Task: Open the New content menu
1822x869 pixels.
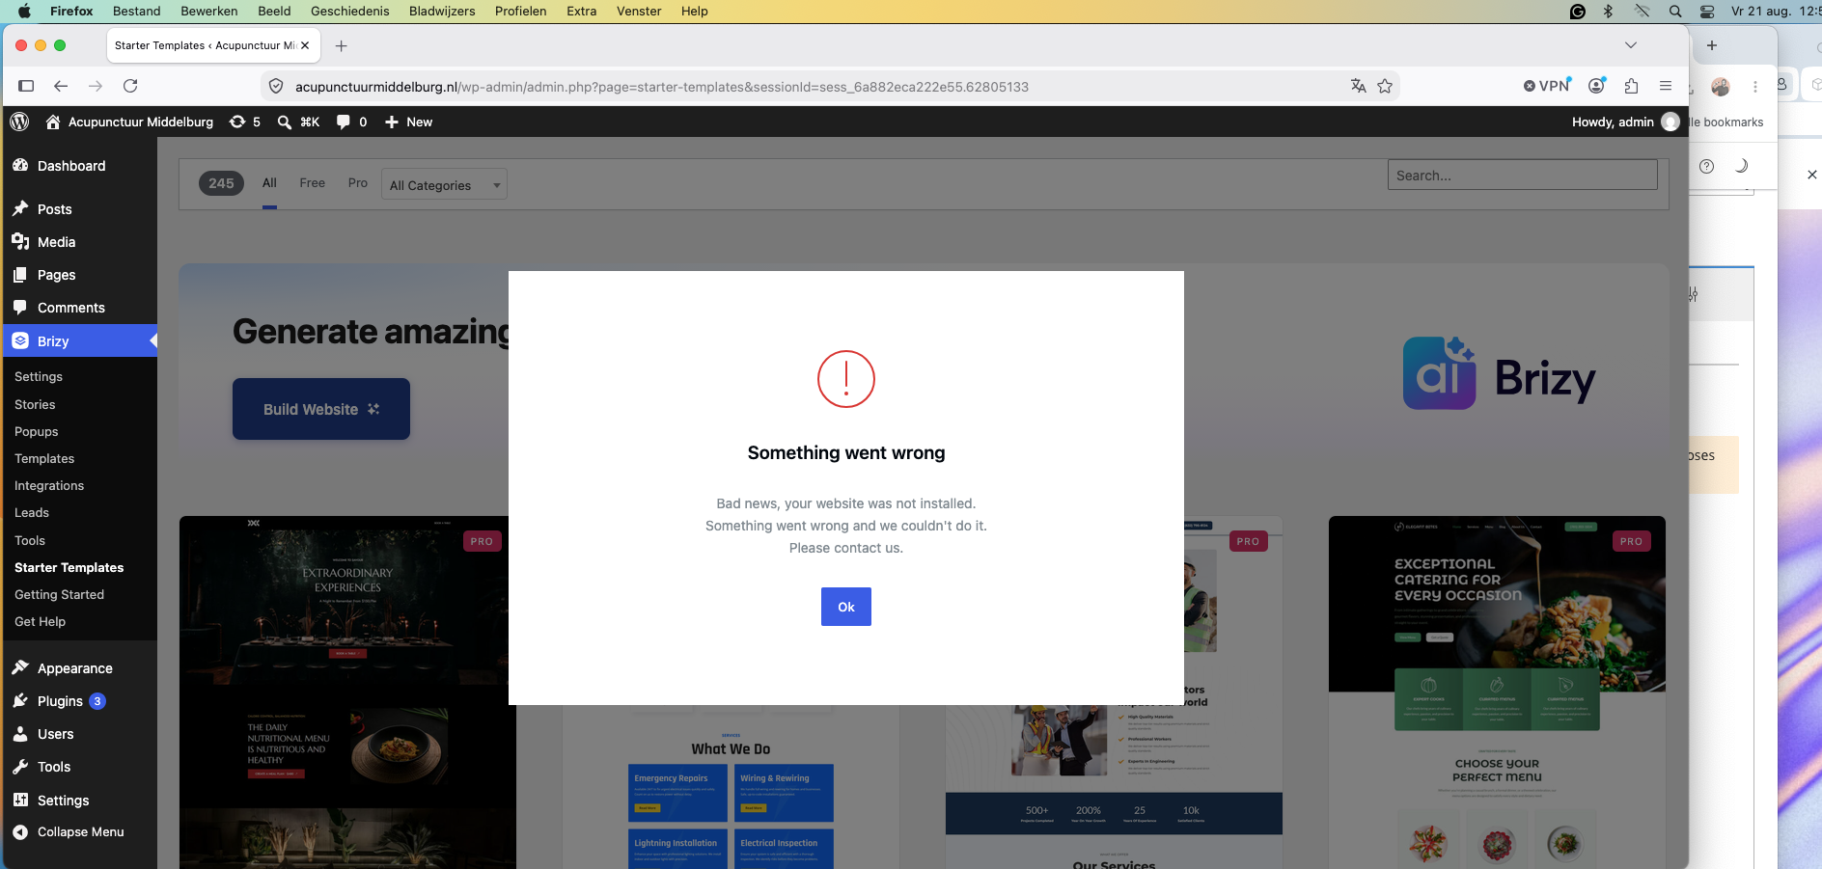Action: pos(408,122)
